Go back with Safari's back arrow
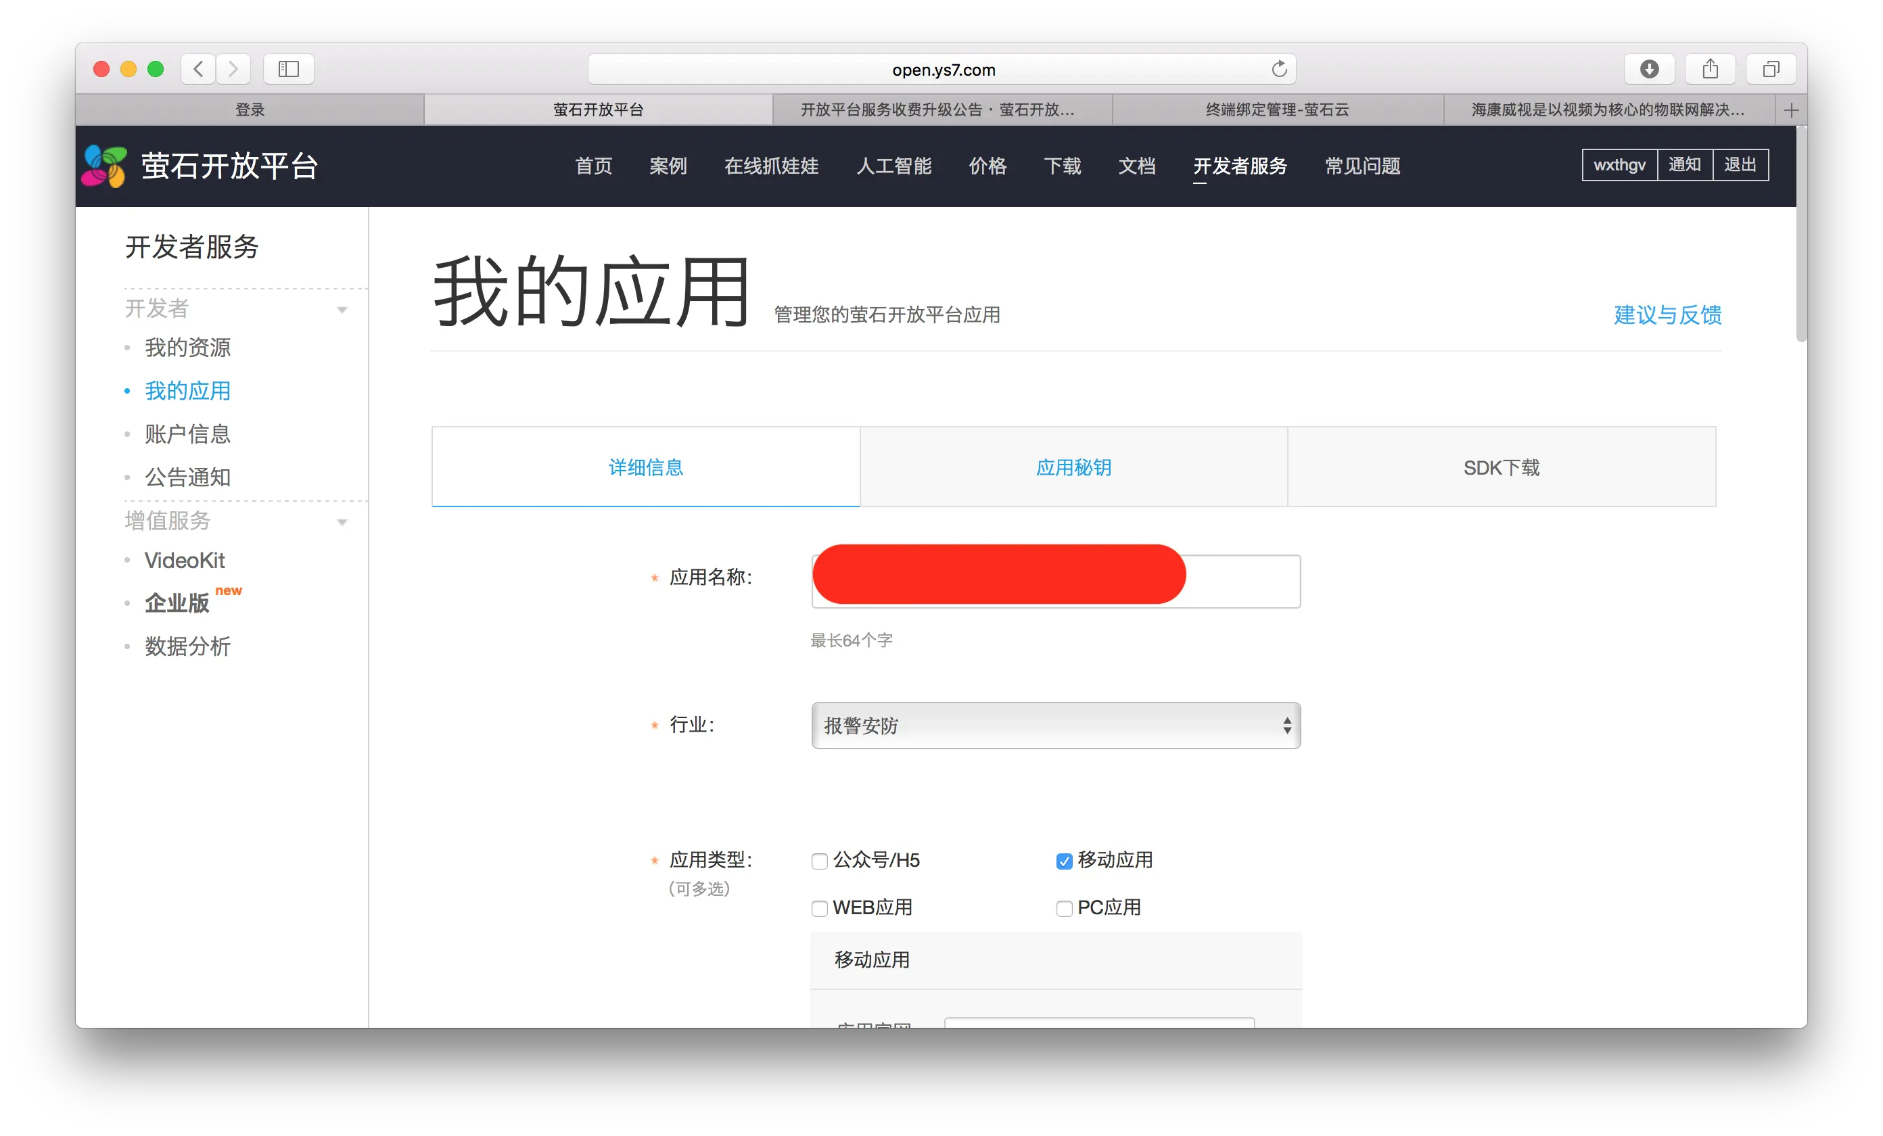Viewport: 1883px width, 1136px height. point(198,70)
